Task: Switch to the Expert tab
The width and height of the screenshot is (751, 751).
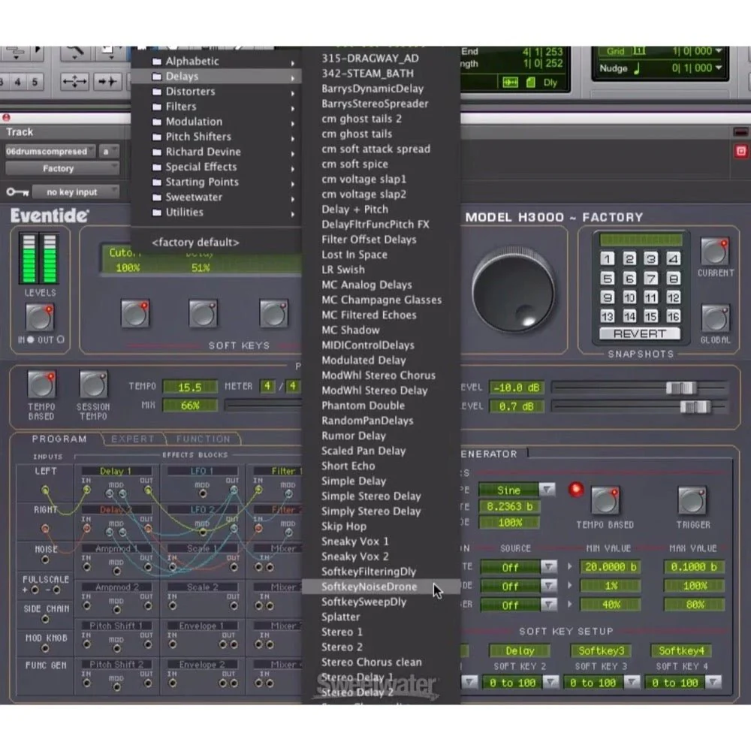Action: [132, 439]
